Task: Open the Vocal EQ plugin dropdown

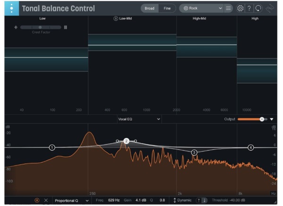Action: 139,120
